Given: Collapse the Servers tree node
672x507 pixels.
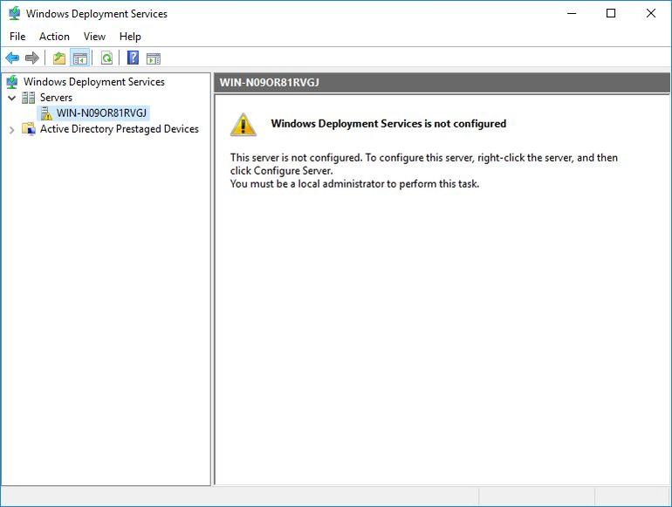Looking at the screenshot, I should (12, 98).
